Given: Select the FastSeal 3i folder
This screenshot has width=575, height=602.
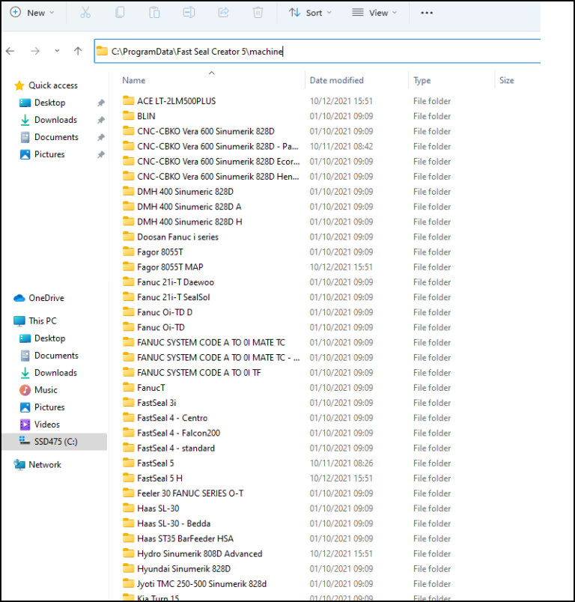Looking at the screenshot, I should [x=156, y=403].
